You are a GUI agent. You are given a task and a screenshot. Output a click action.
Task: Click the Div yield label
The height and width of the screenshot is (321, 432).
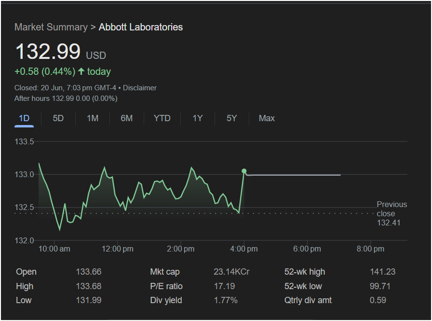(x=166, y=300)
